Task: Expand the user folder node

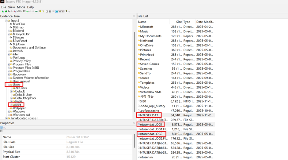Action: [11, 105]
